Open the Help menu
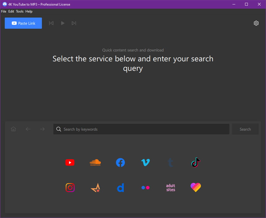Image resolution: width=266 pixels, height=218 pixels. point(29,11)
